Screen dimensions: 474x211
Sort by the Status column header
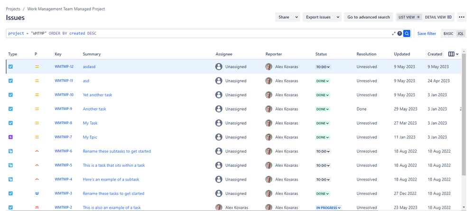click(x=321, y=54)
